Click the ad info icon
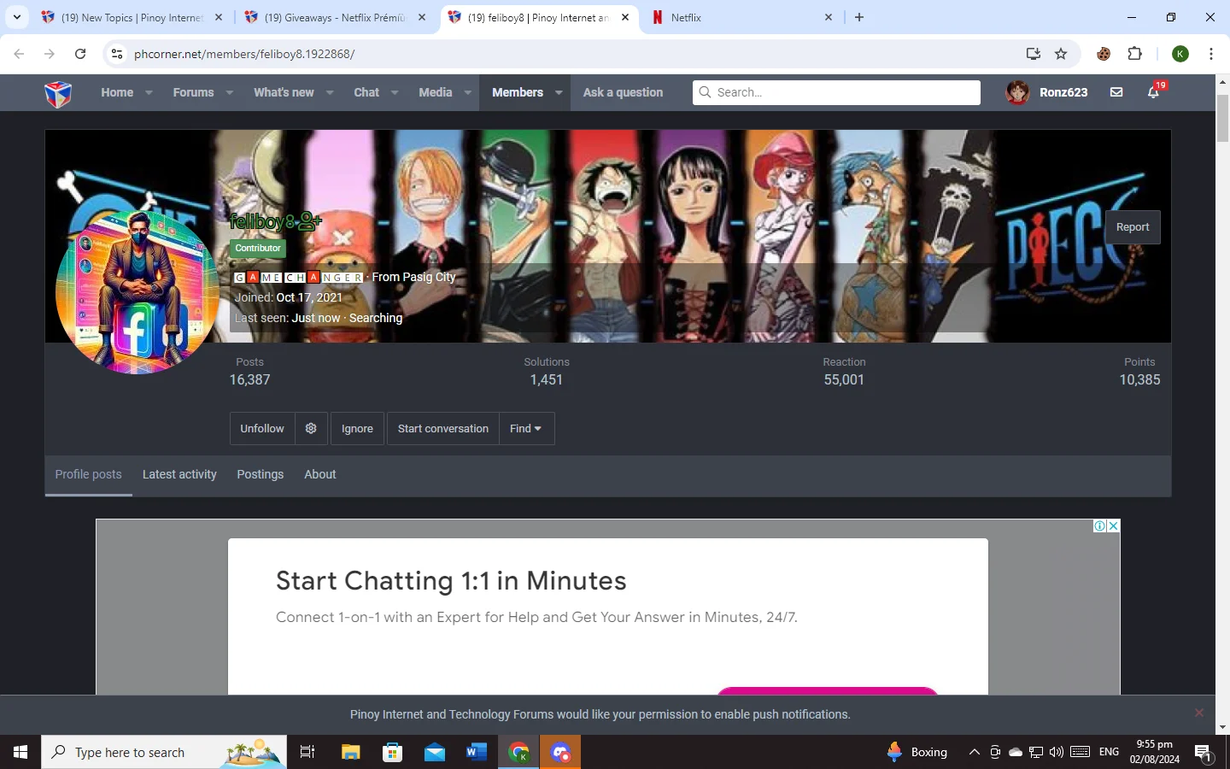The width and height of the screenshot is (1230, 769). [1100, 526]
